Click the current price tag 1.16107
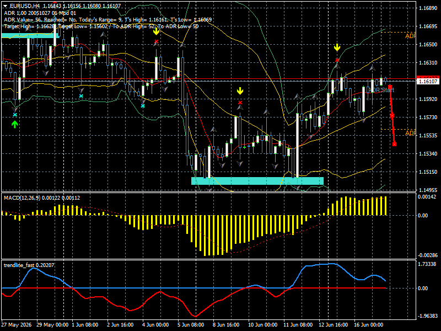The image size is (441, 331). pyautogui.click(x=428, y=81)
